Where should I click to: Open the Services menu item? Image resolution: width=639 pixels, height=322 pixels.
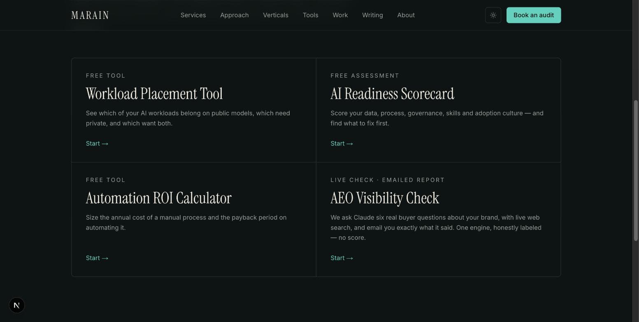[x=193, y=15]
